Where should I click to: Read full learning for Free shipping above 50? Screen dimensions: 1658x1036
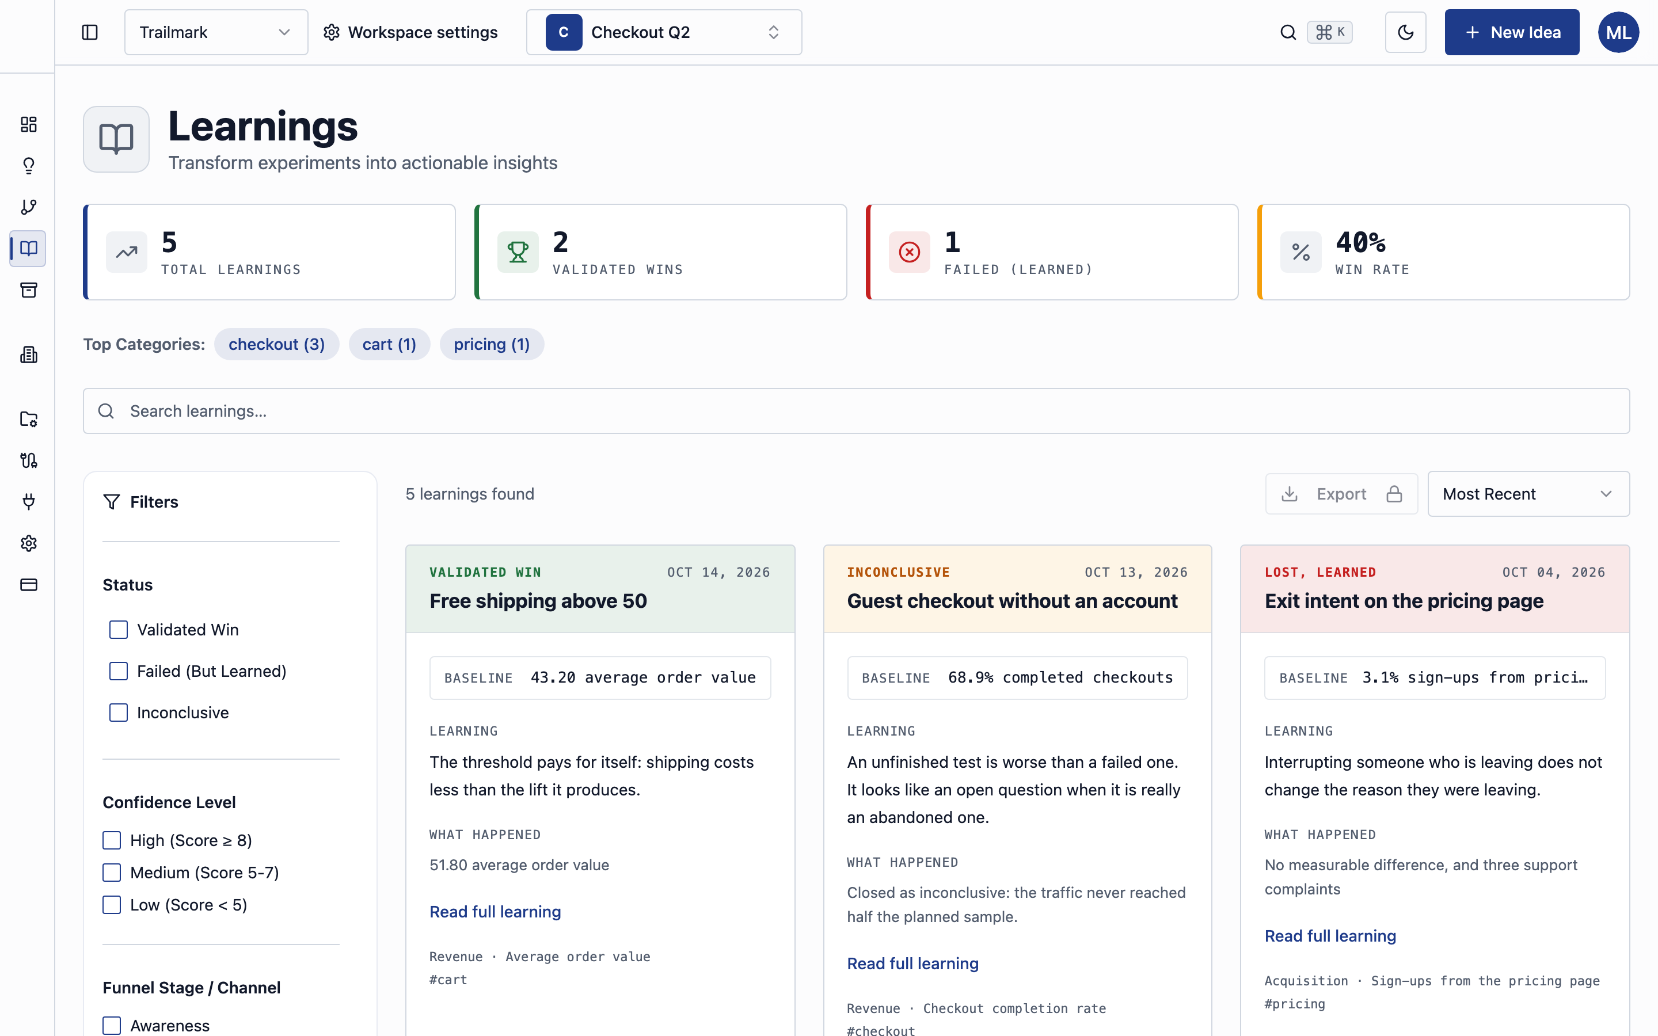point(495,911)
